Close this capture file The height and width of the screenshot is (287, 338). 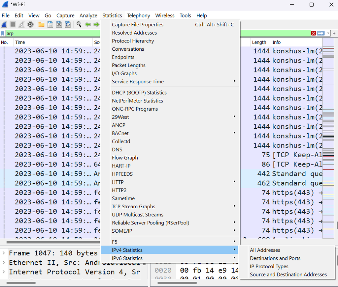(x=59, y=24)
